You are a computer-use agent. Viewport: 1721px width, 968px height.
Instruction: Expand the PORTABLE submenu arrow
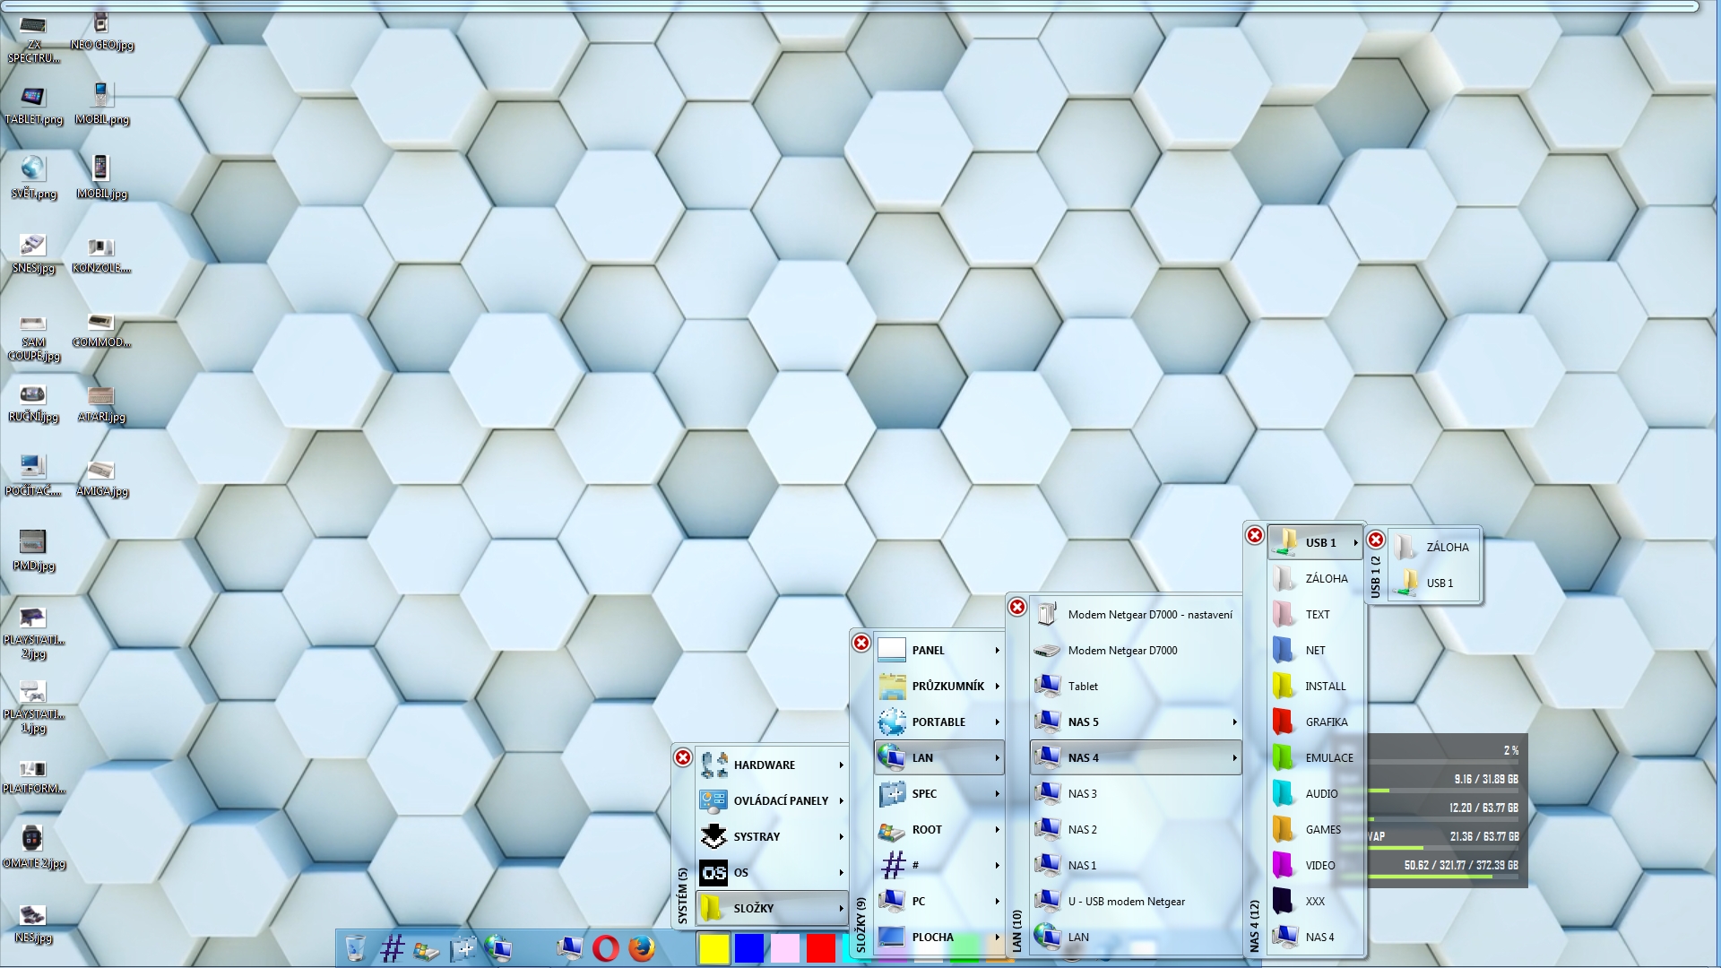[997, 722]
